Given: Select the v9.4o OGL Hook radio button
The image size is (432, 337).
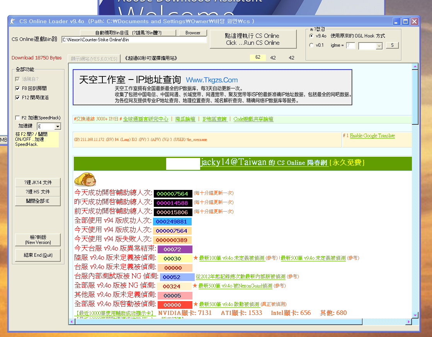Looking at the screenshot, I should (x=311, y=36).
